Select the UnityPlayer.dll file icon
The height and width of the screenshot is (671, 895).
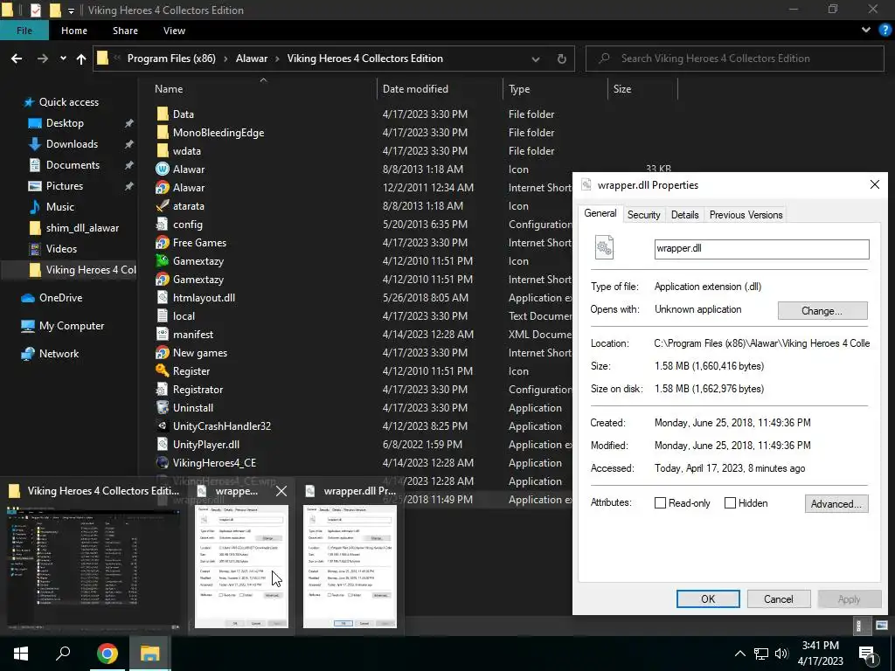(x=163, y=444)
